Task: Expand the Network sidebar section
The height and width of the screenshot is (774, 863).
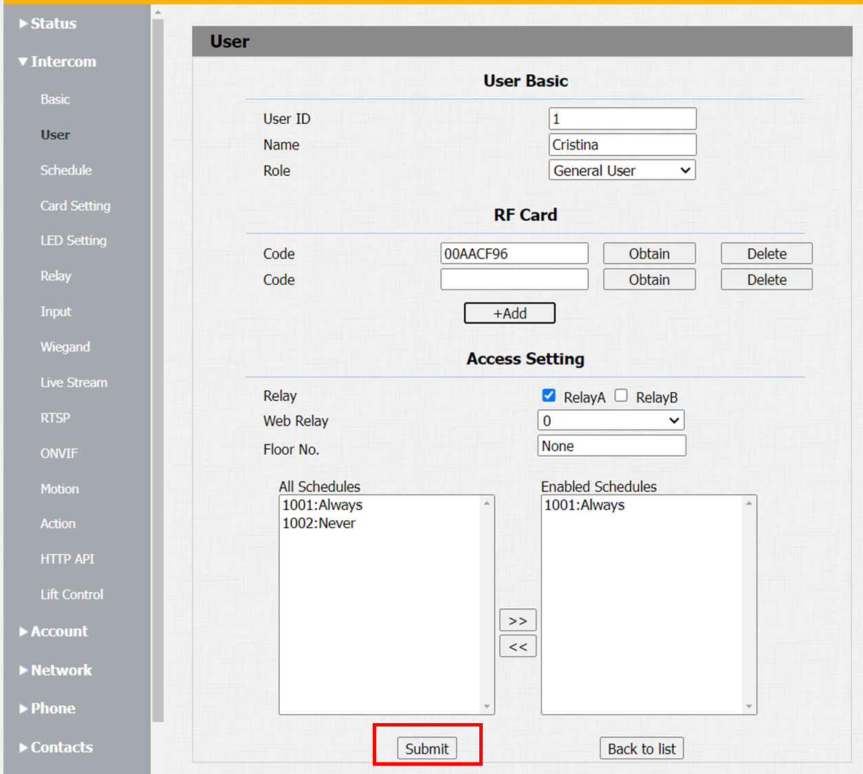Action: click(x=55, y=670)
